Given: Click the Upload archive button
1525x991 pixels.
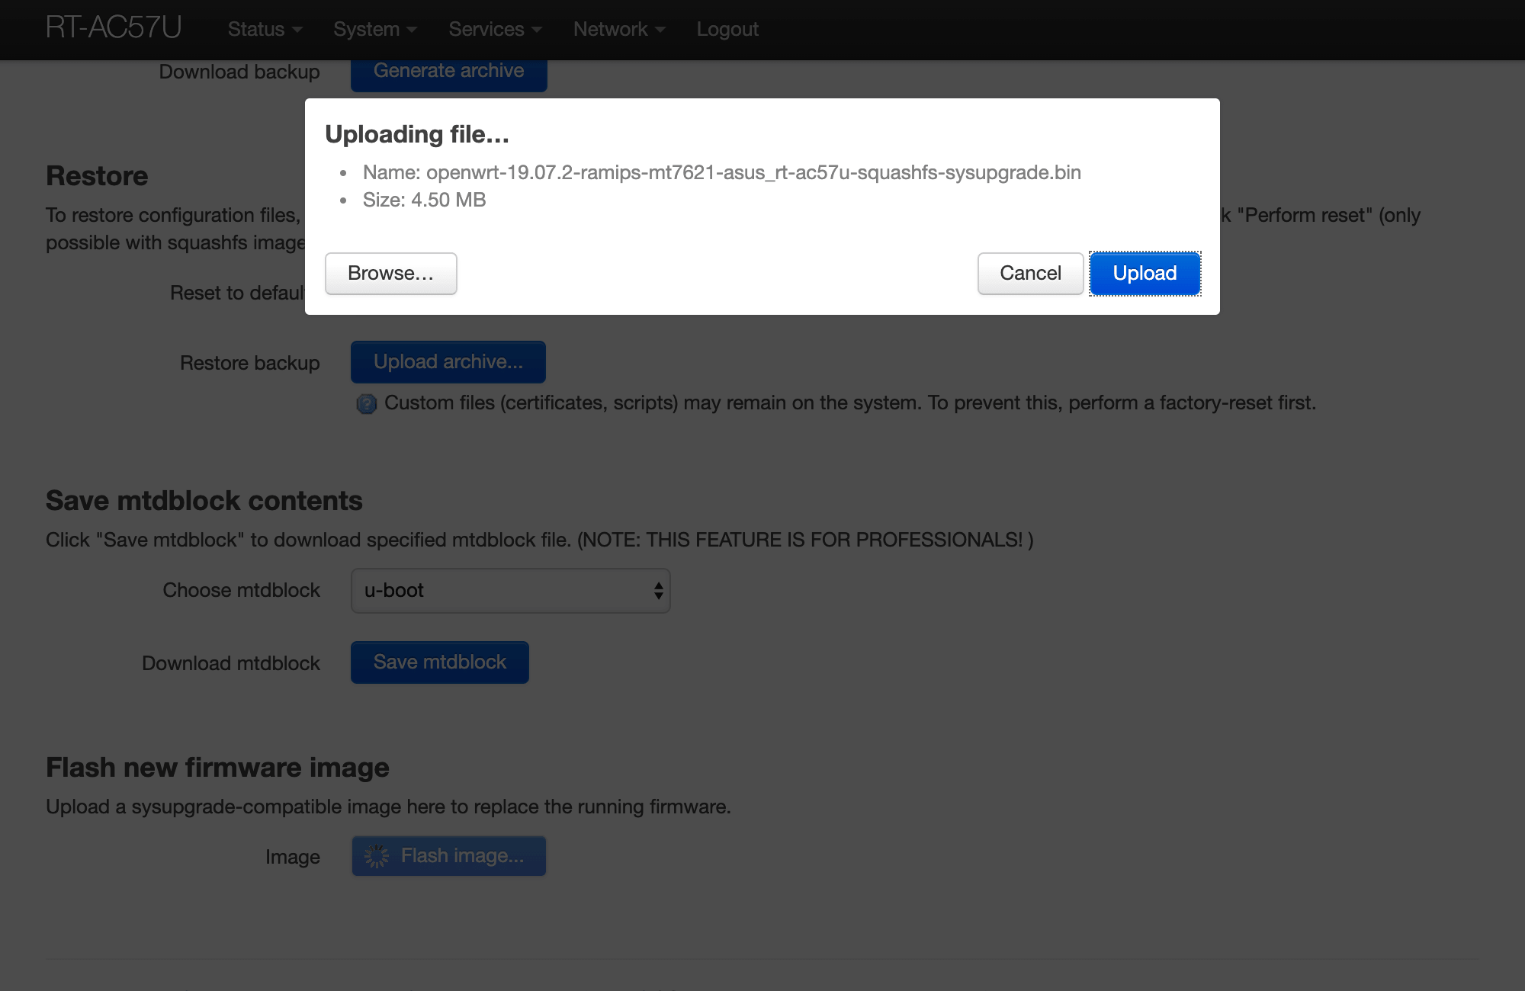Looking at the screenshot, I should pyautogui.click(x=448, y=361).
